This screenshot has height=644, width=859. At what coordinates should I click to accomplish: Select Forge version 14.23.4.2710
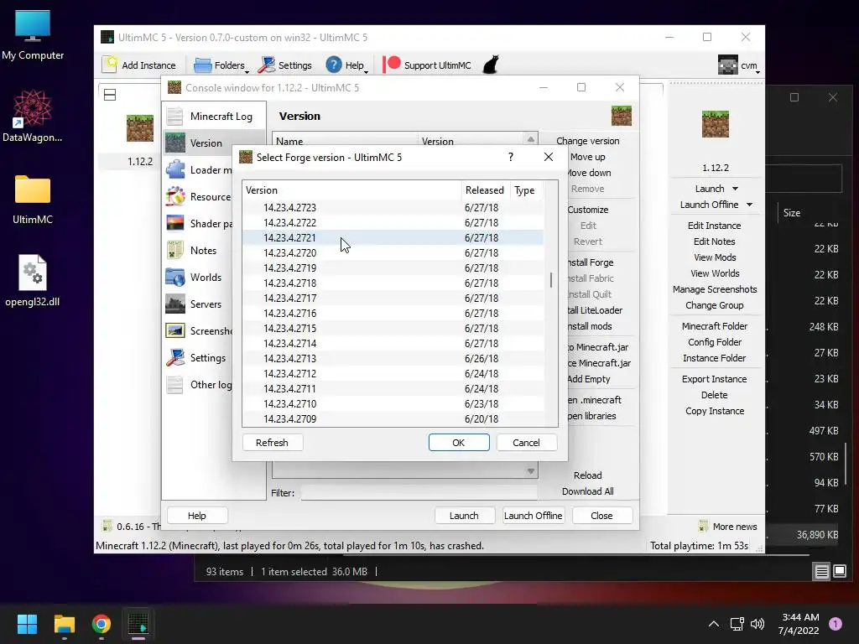point(393,403)
